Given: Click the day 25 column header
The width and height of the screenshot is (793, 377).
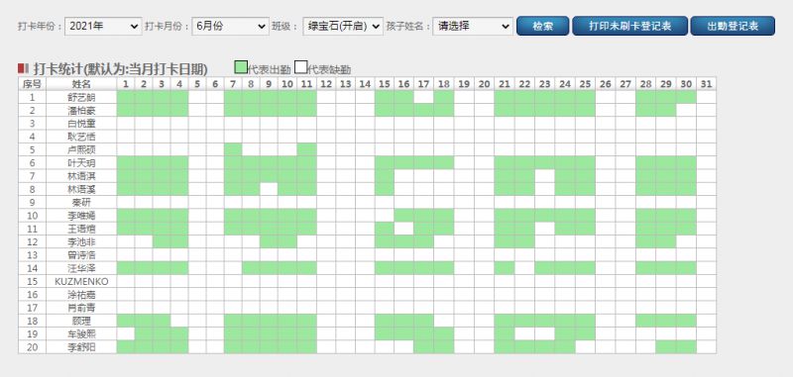Looking at the screenshot, I should pyautogui.click(x=585, y=84).
